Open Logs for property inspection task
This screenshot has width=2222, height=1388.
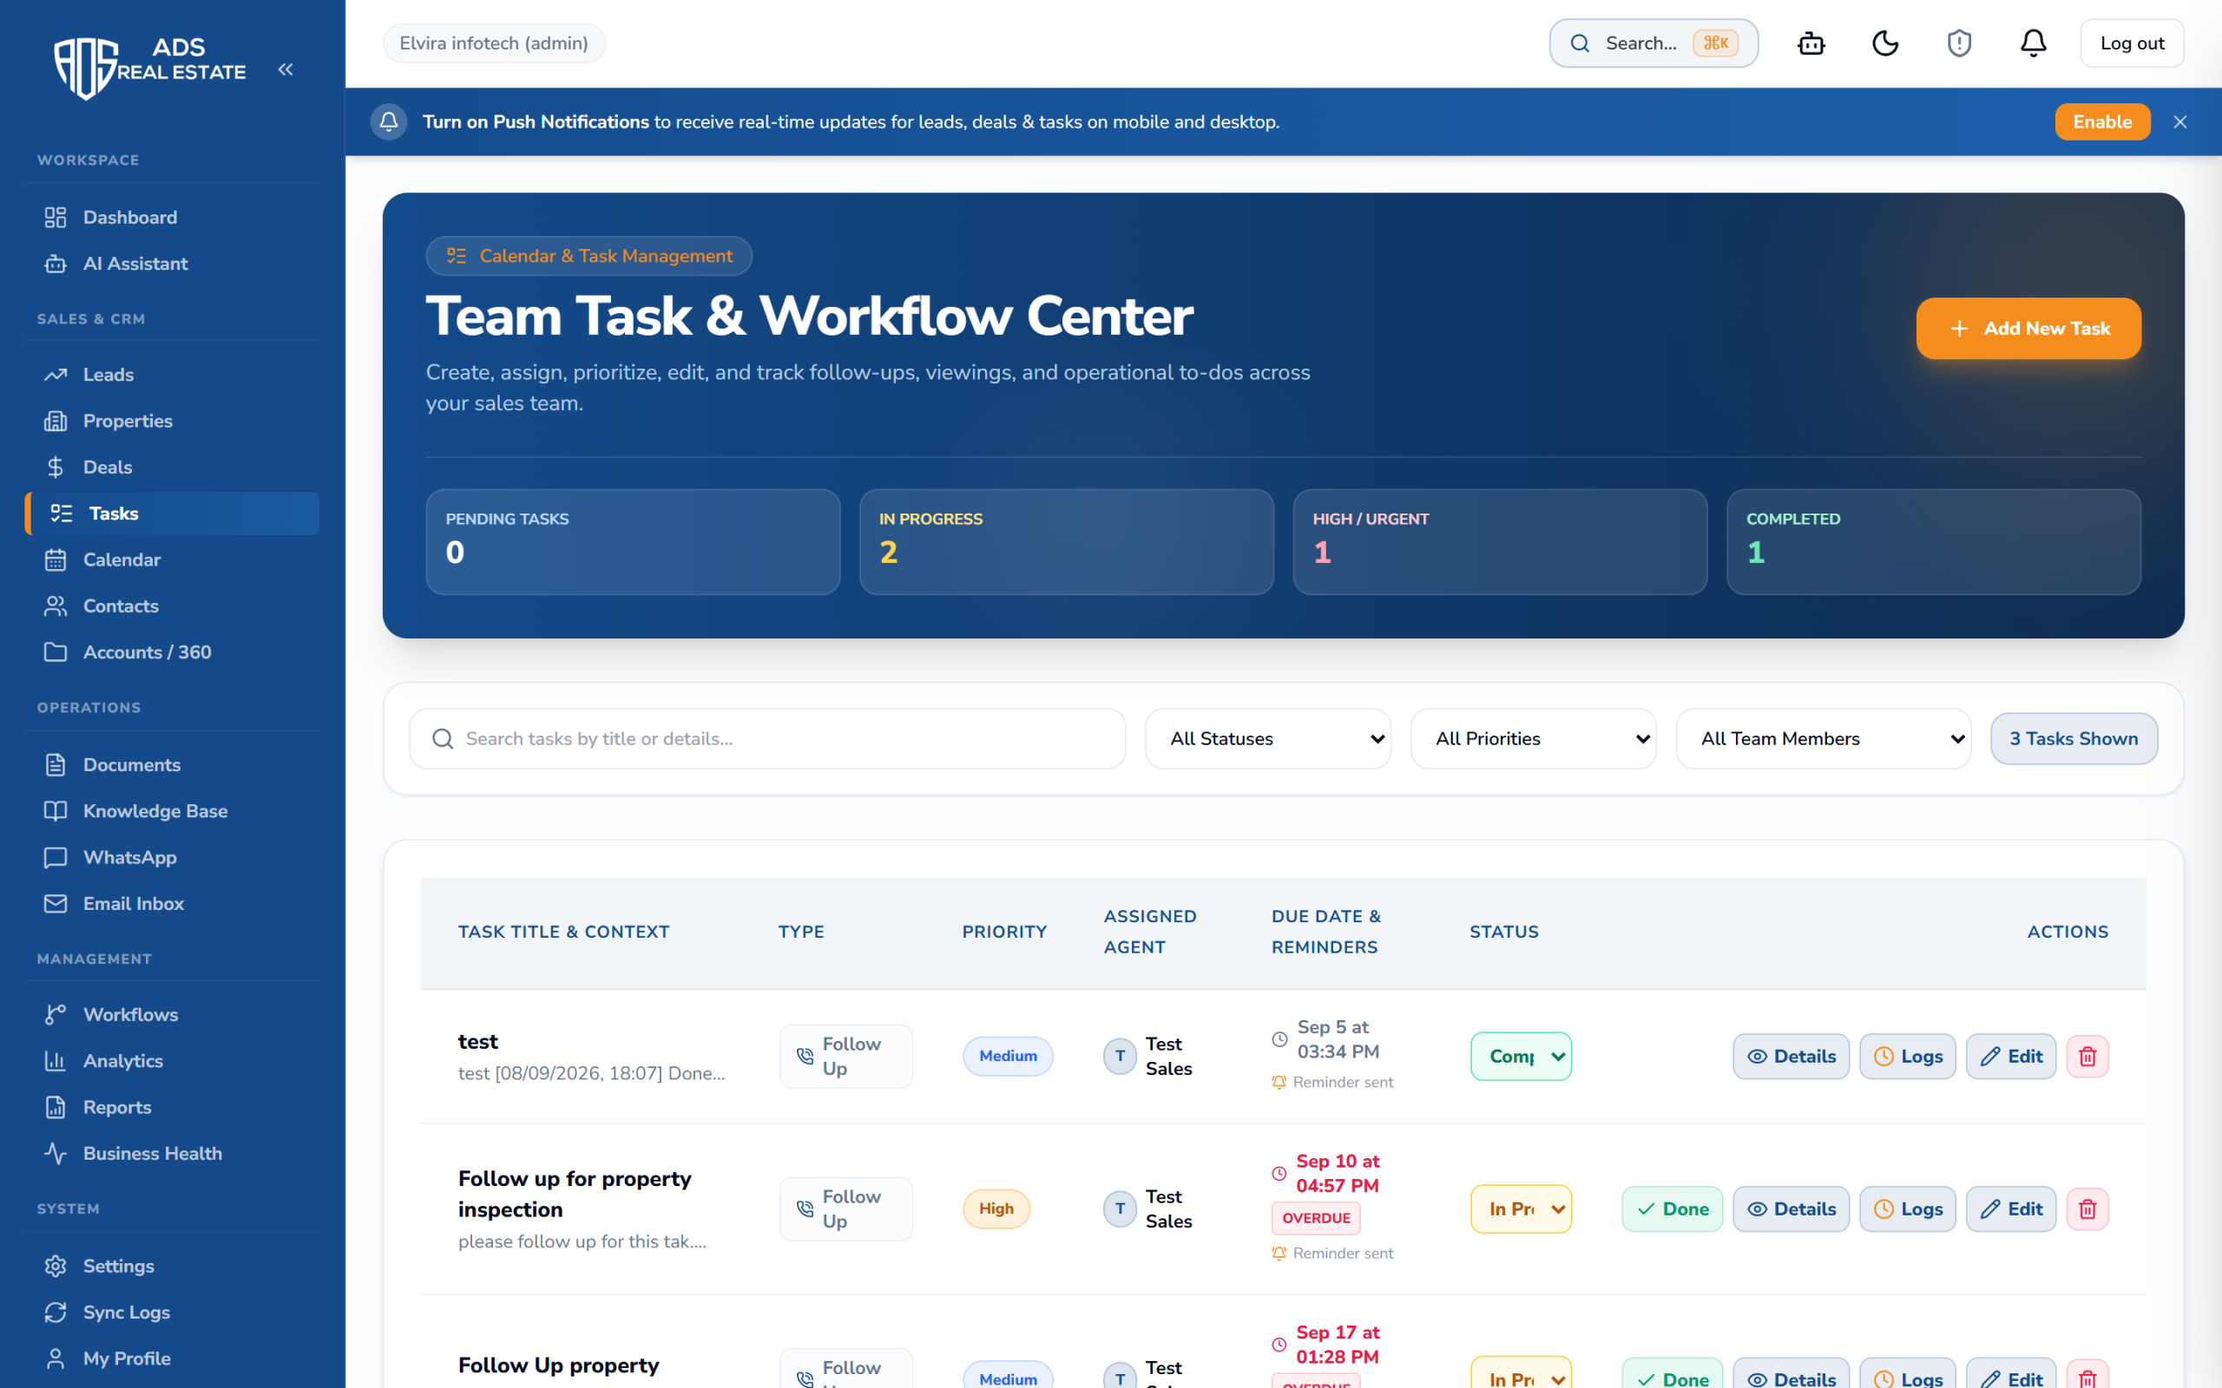[1907, 1209]
